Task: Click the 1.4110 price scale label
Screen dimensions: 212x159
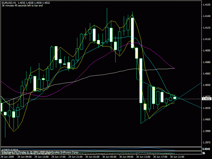Action: click(207, 39)
